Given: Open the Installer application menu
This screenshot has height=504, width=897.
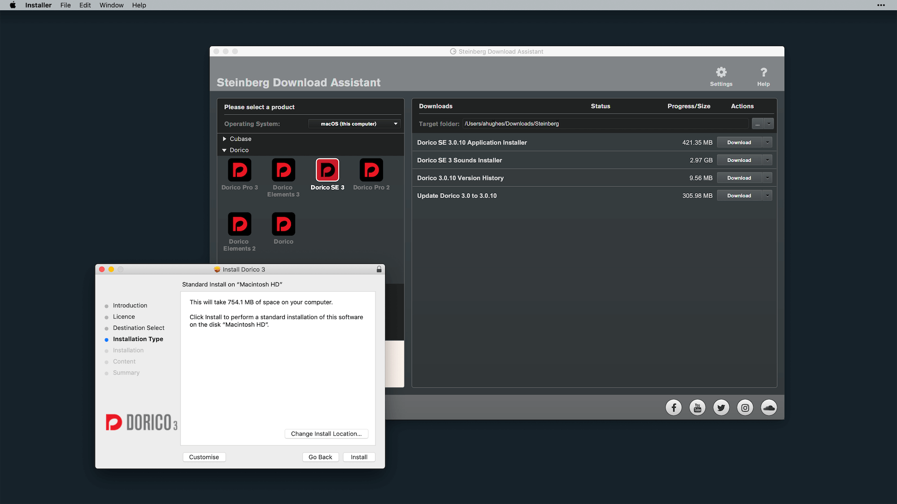Looking at the screenshot, I should 38,5.
